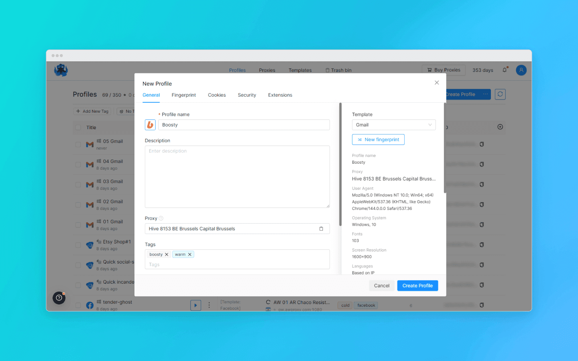The width and height of the screenshot is (578, 361).
Task: Open the Template Gmail dropdown
Action: [394, 125]
